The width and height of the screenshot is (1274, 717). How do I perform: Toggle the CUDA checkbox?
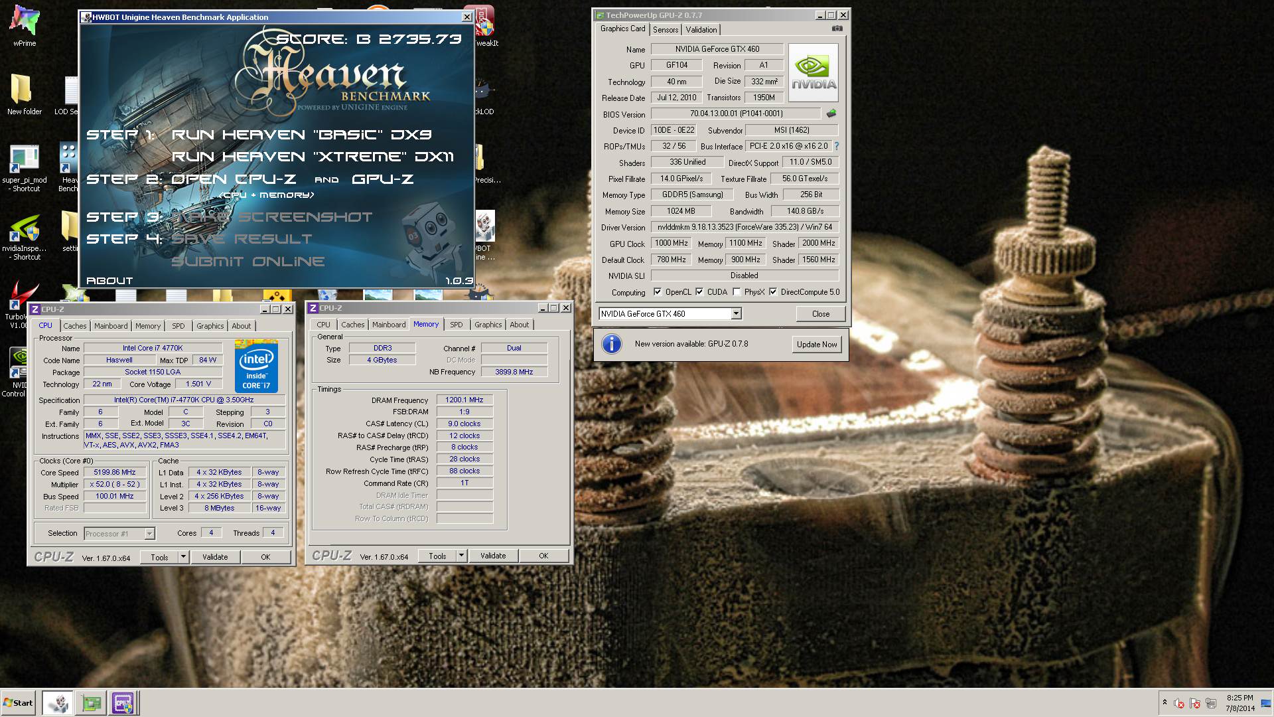click(699, 292)
